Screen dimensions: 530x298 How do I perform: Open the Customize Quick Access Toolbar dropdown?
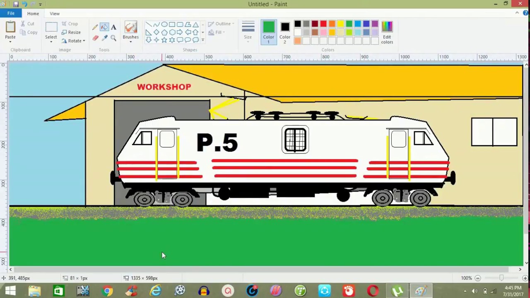pyautogui.click(x=40, y=4)
